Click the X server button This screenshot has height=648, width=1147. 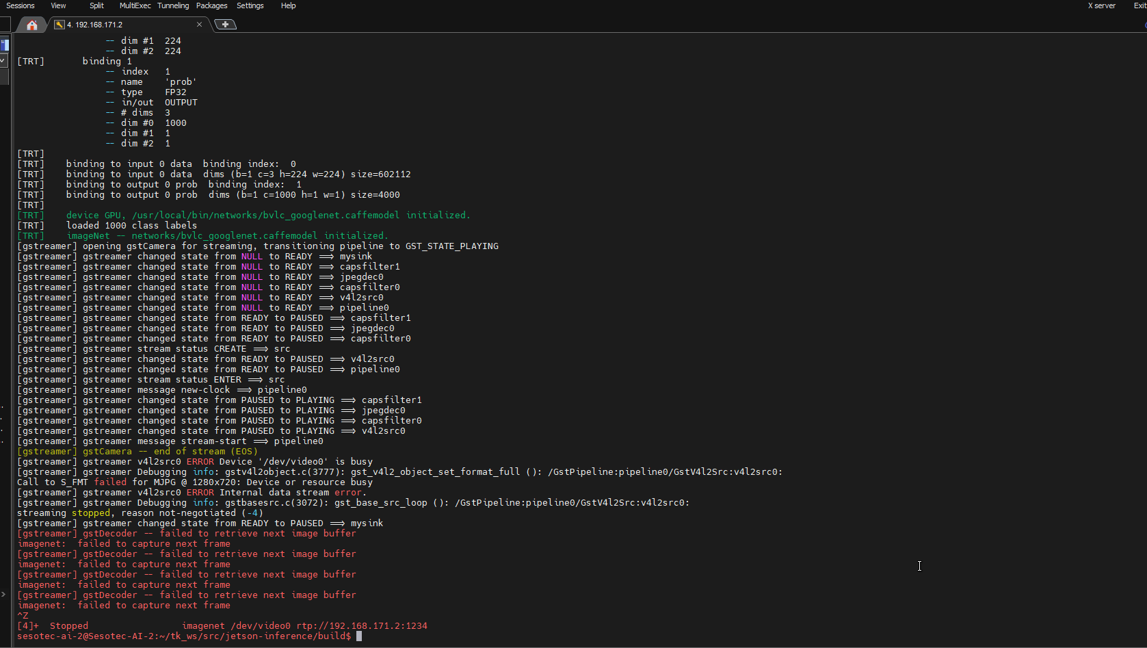(x=1101, y=5)
